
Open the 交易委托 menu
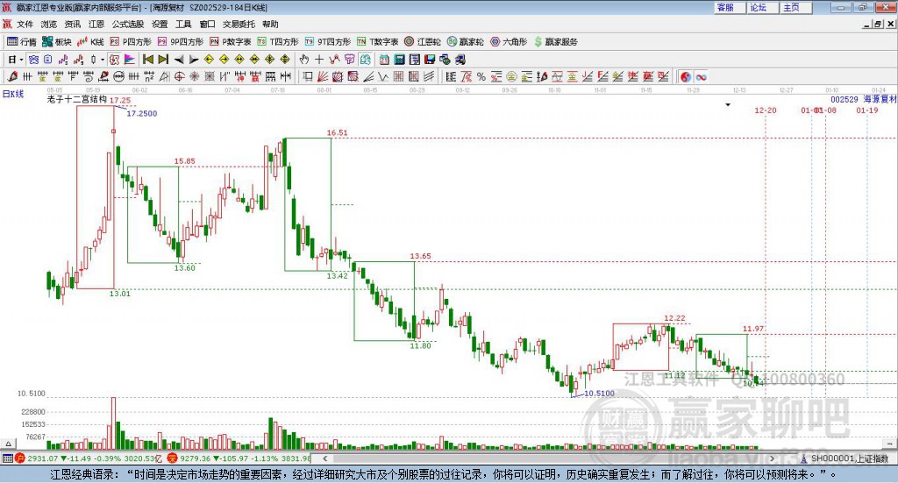239,24
